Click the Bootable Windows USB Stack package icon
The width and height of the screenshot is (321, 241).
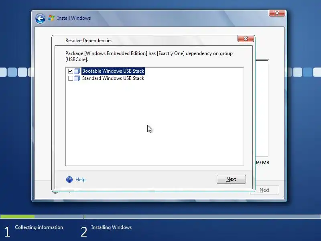point(77,71)
